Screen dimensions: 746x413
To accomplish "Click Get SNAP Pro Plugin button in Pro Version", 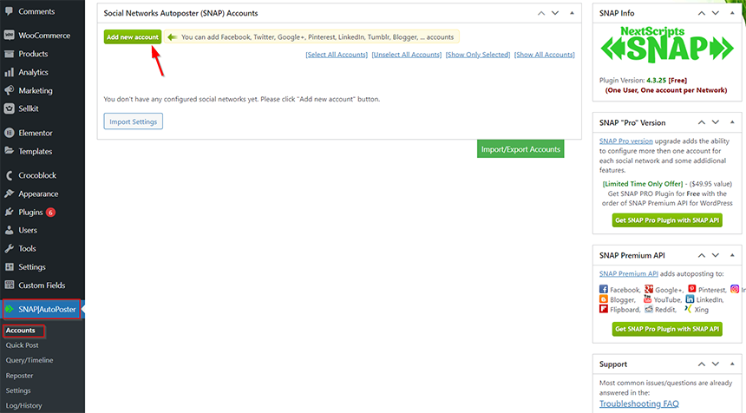I will click(x=667, y=220).
